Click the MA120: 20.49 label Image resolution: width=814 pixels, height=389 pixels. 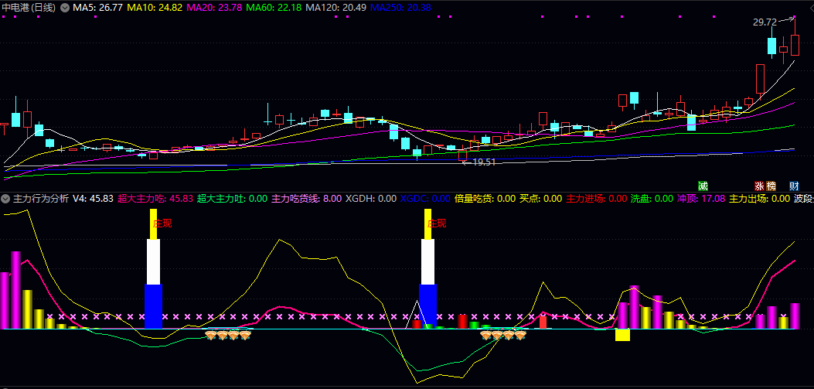click(335, 8)
